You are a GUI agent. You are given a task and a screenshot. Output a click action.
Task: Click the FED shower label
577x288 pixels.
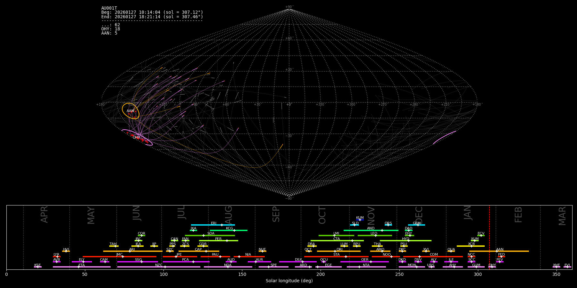tap(501, 255)
